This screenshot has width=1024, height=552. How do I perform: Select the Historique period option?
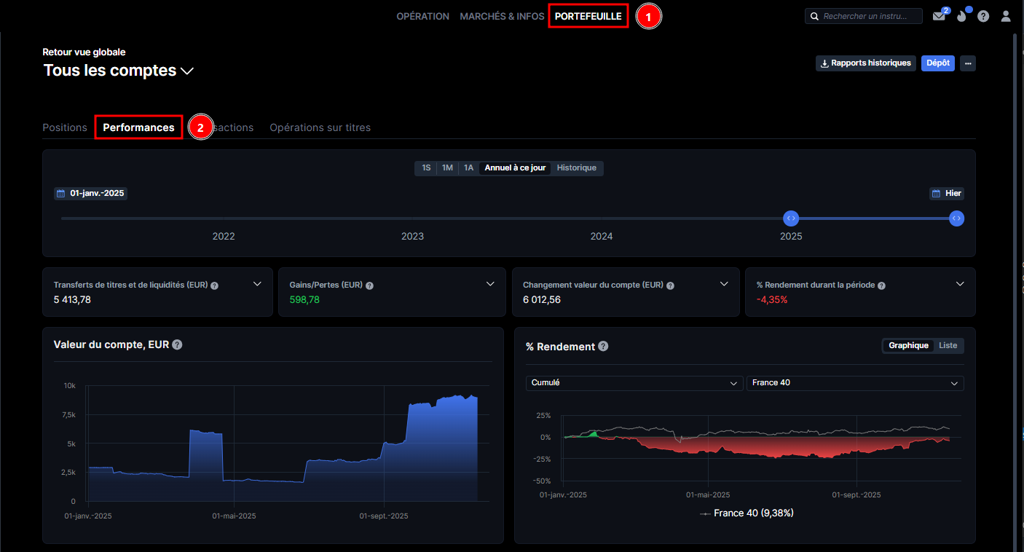576,168
